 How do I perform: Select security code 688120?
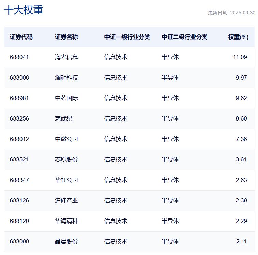19,221
